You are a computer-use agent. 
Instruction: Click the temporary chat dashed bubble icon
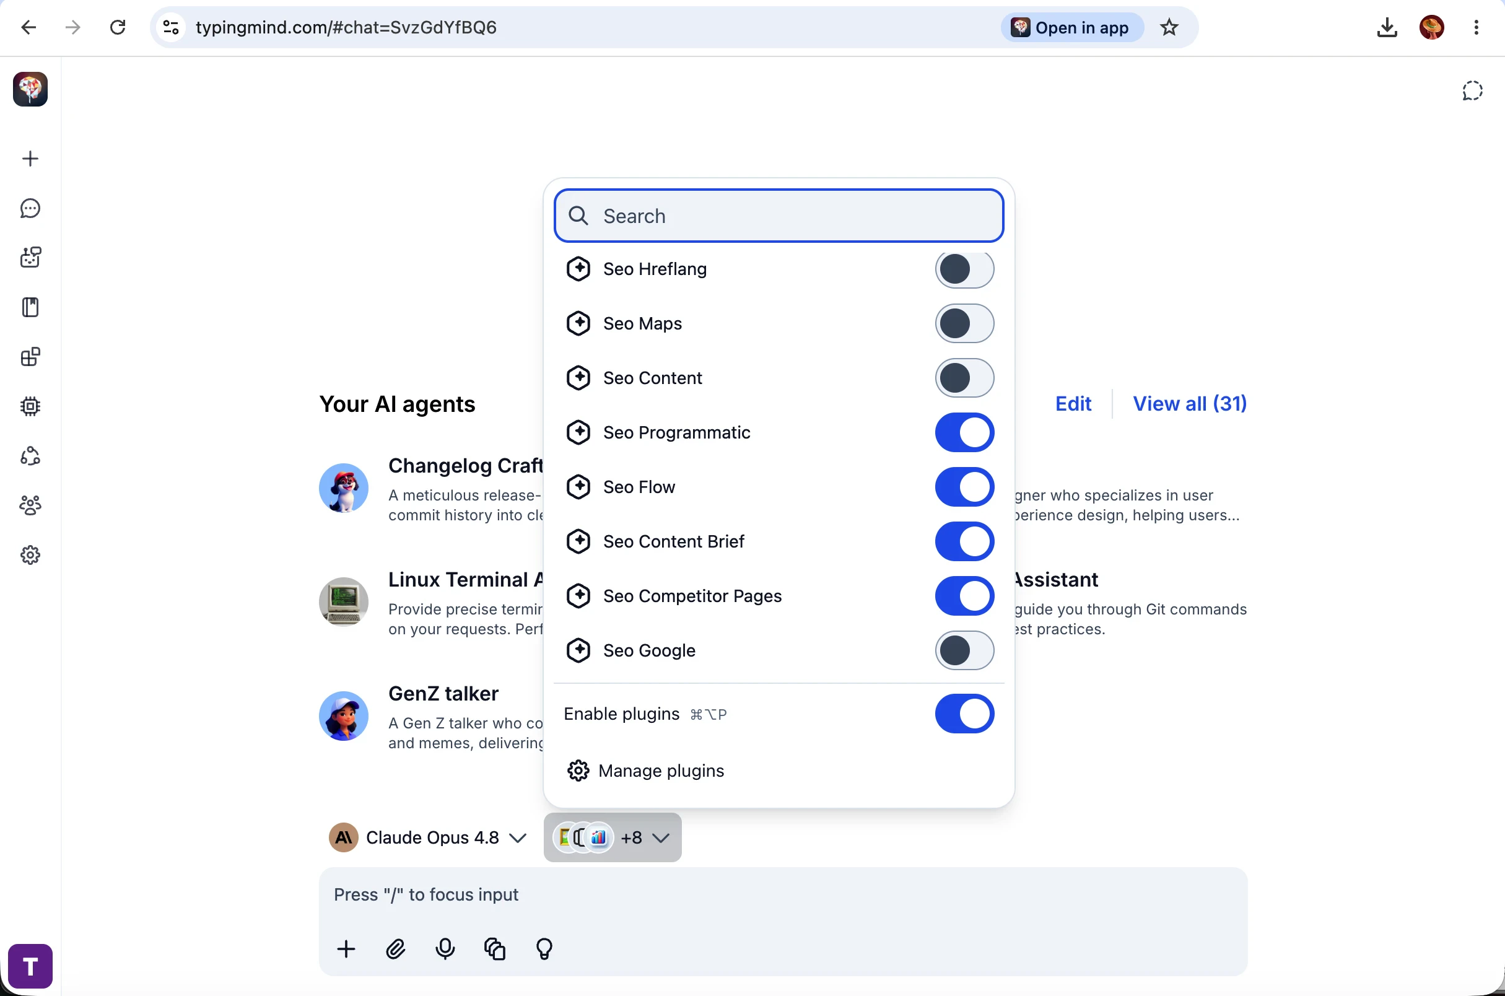pyautogui.click(x=1472, y=91)
